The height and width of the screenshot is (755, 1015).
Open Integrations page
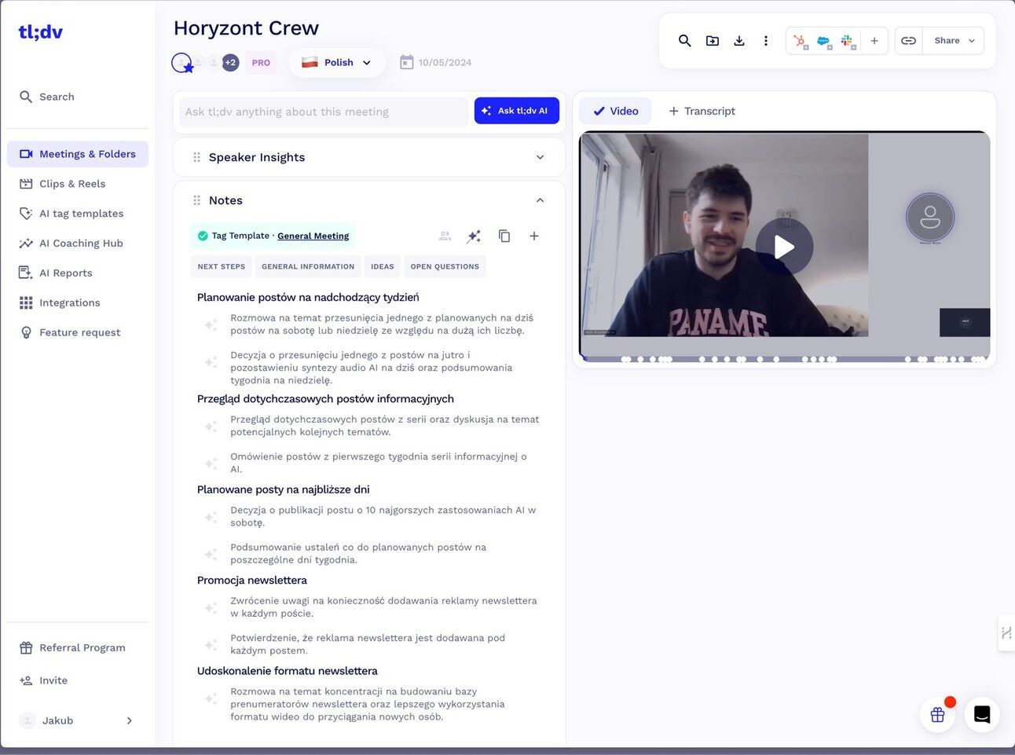click(x=60, y=303)
